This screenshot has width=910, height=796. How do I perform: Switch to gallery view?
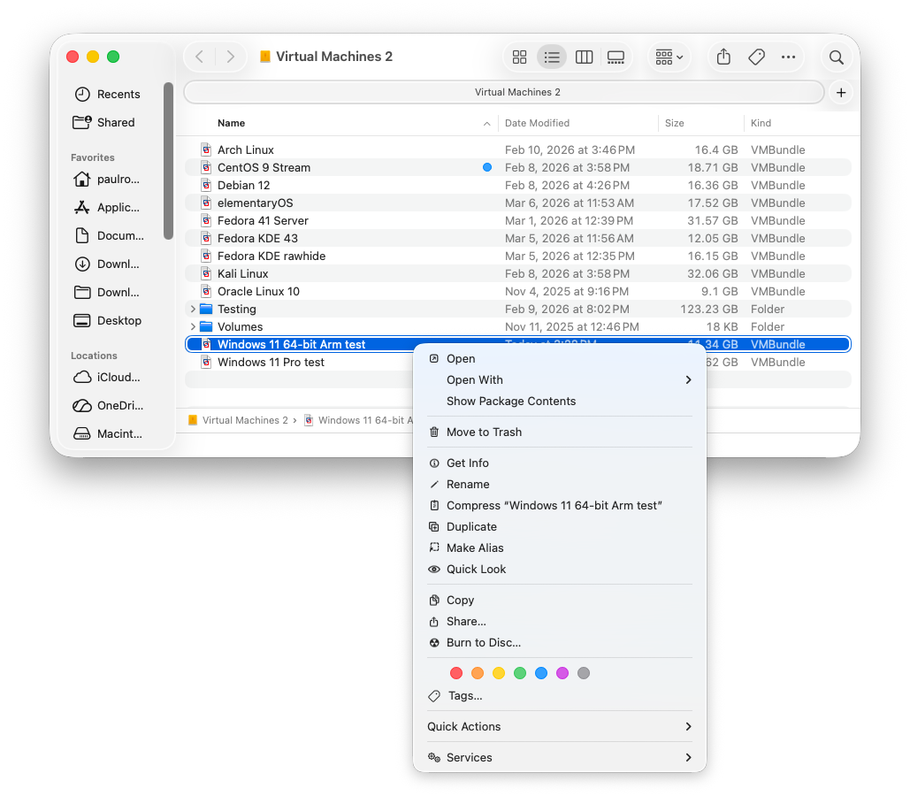click(x=616, y=57)
